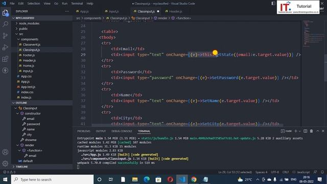
Task: Open the Edit menu
Action: (x=21, y=4)
